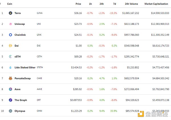Click the Chainlink hexagon icon

11,35
